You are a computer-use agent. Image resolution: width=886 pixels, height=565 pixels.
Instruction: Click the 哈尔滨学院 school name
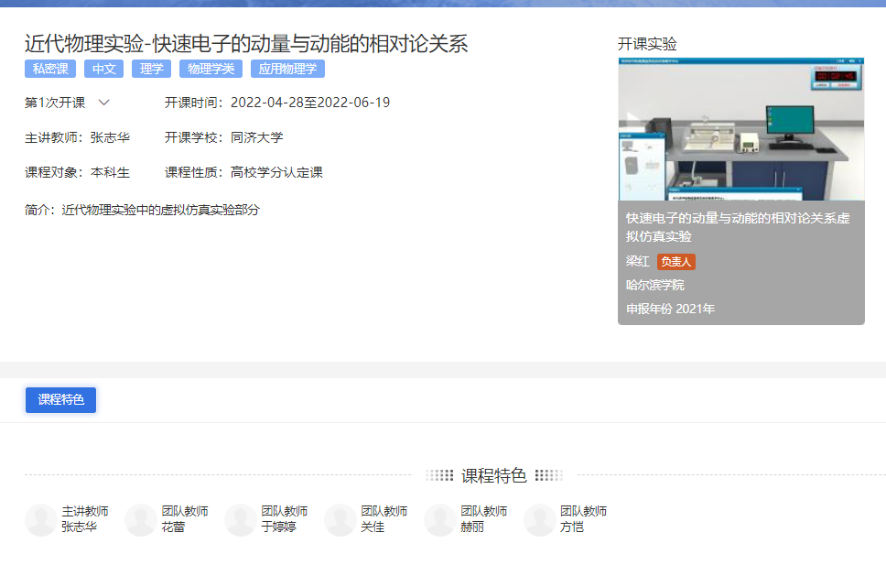(x=654, y=286)
